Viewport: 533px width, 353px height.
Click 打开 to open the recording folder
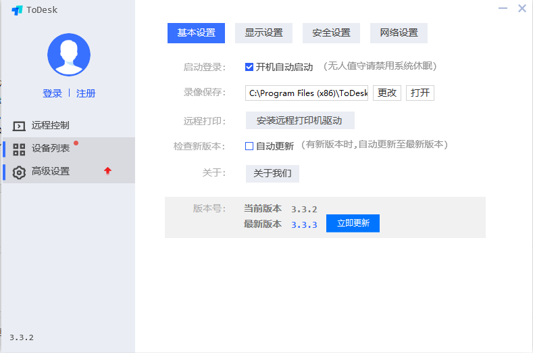420,93
